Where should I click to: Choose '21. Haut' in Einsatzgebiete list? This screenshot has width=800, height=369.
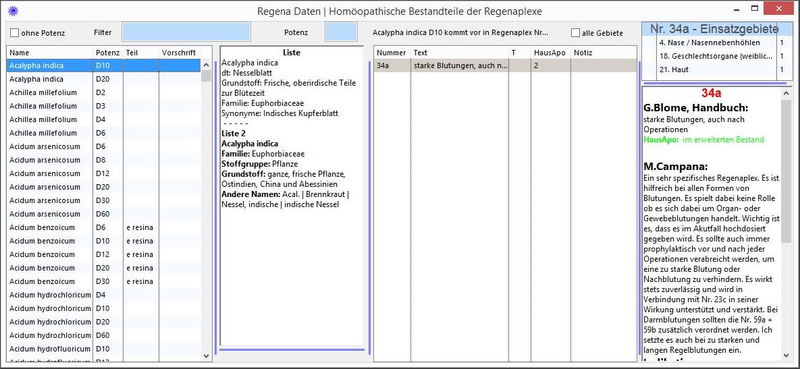(x=716, y=69)
